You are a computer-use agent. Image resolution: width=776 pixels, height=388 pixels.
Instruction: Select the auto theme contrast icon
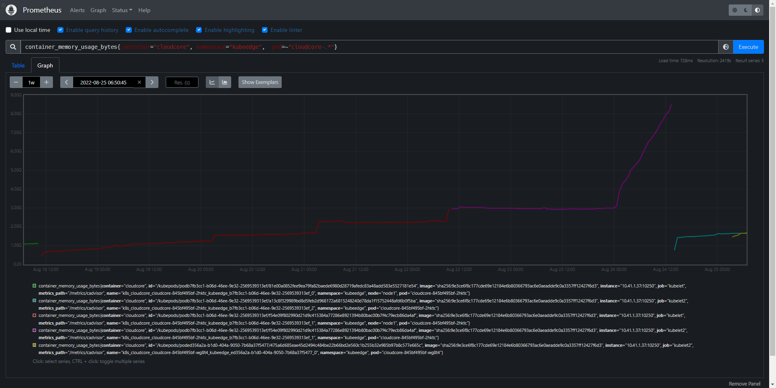click(757, 10)
